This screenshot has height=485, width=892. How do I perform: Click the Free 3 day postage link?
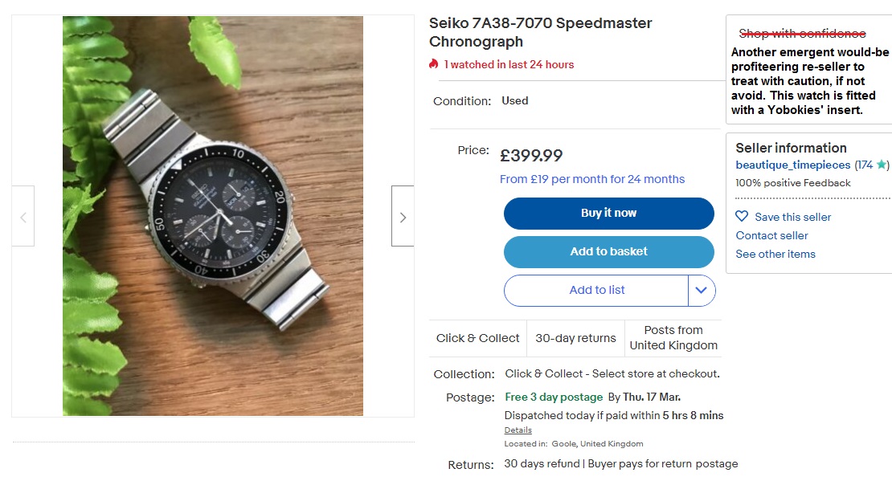[x=554, y=397]
